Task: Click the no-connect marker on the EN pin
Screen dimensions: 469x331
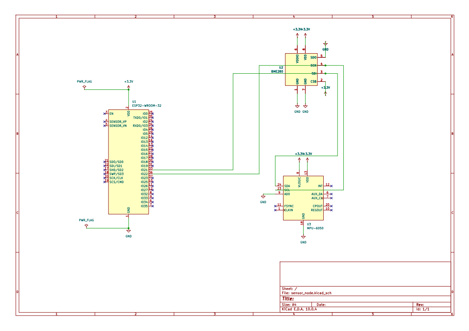Action: (104, 114)
